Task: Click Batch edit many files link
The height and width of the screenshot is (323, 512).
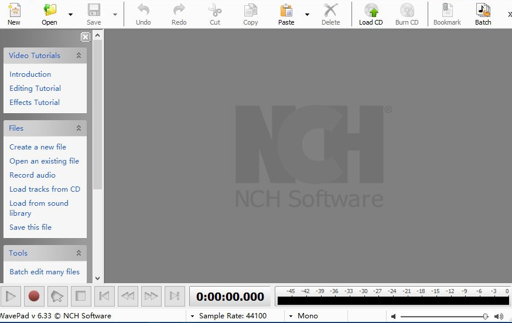Action: (x=45, y=272)
